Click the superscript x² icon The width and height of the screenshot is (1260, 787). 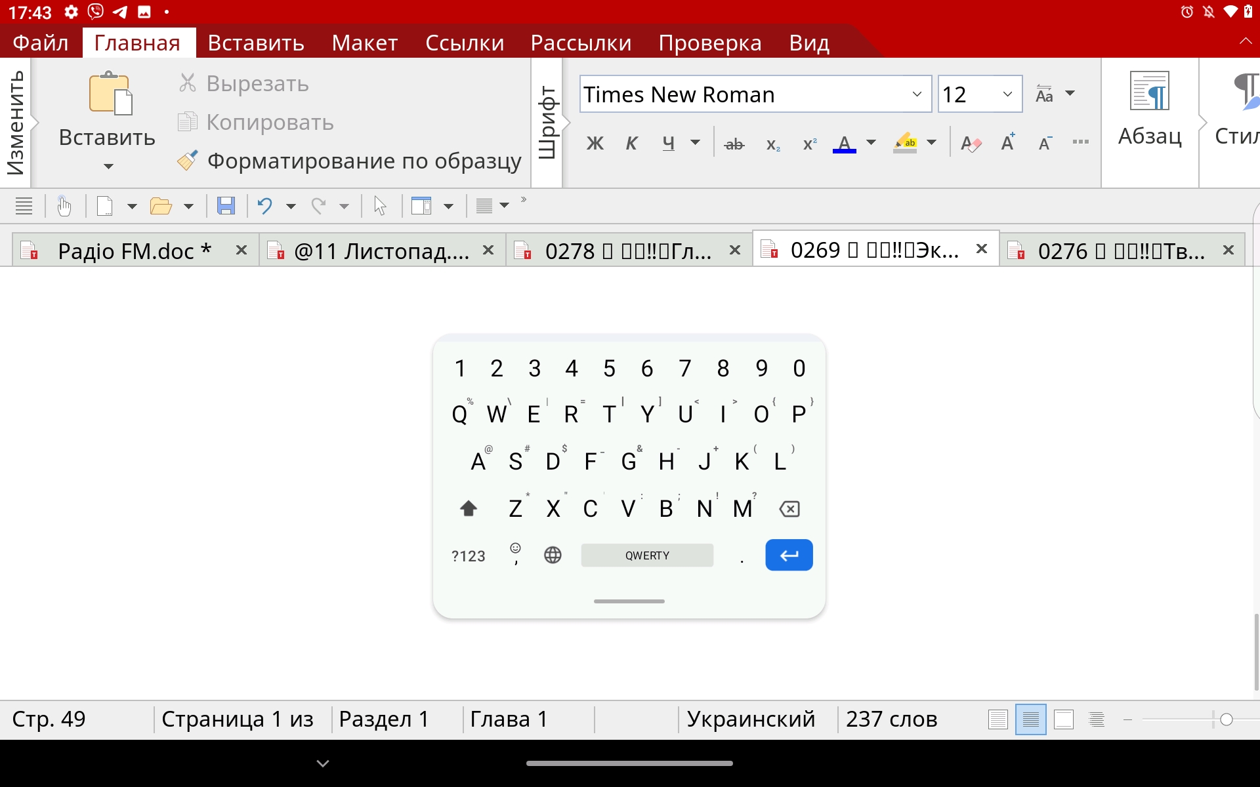(809, 143)
